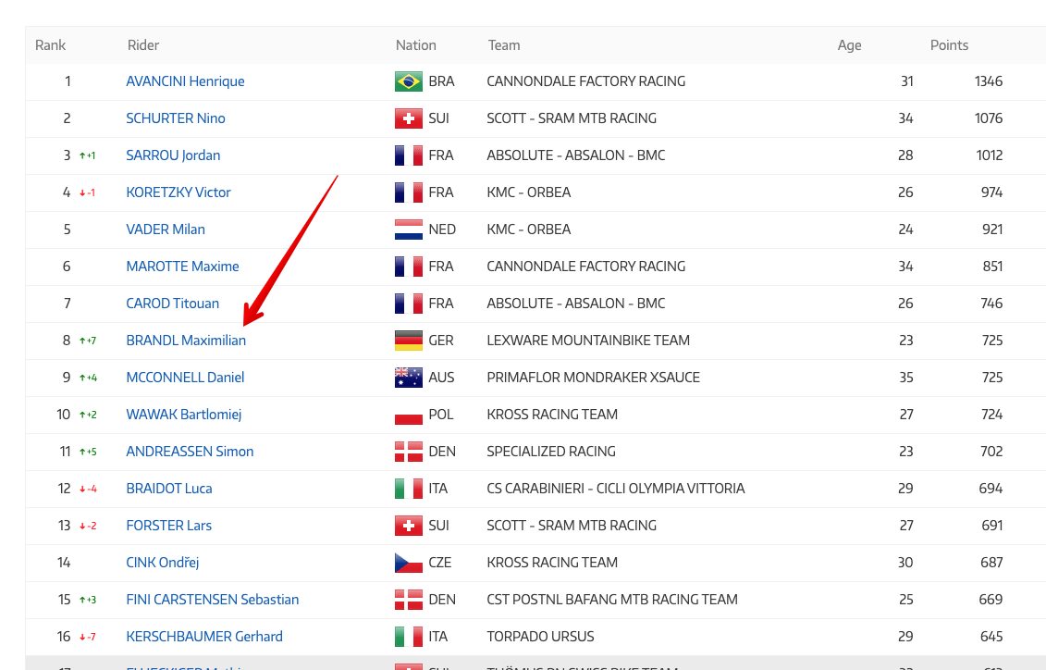Click the Rank column header

click(x=50, y=45)
